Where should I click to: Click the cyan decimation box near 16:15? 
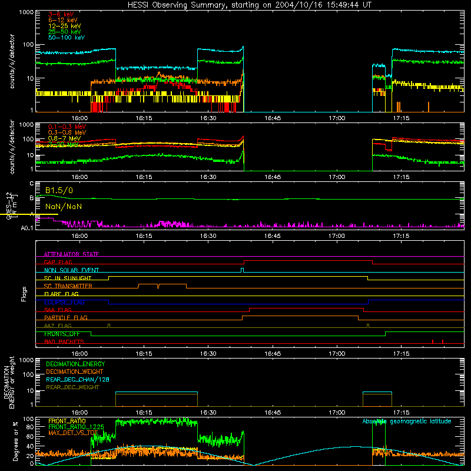click(157, 392)
